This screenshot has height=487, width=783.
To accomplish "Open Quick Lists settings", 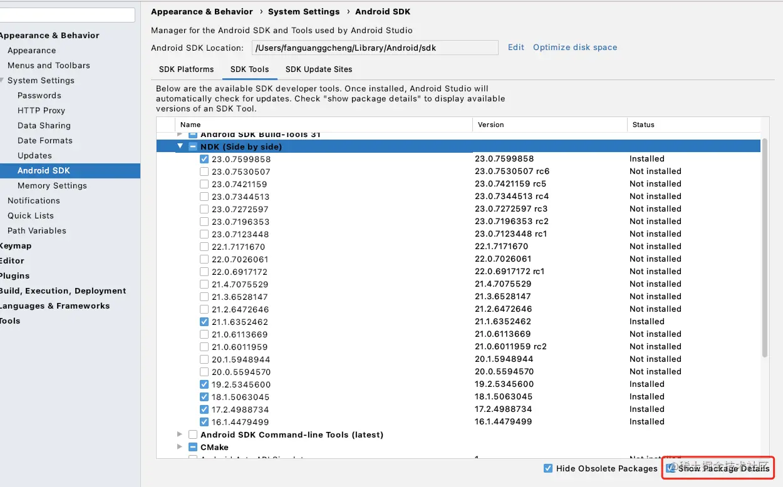I will coord(31,216).
